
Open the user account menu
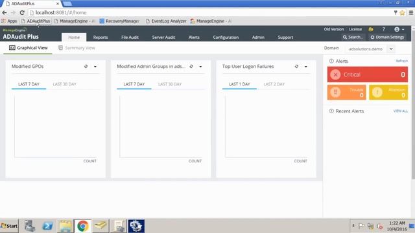click(399, 29)
